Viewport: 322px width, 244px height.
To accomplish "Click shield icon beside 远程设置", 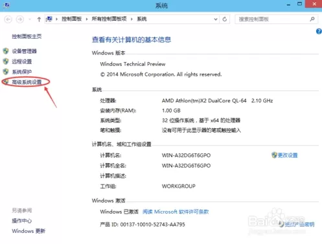I will pos(6,61).
